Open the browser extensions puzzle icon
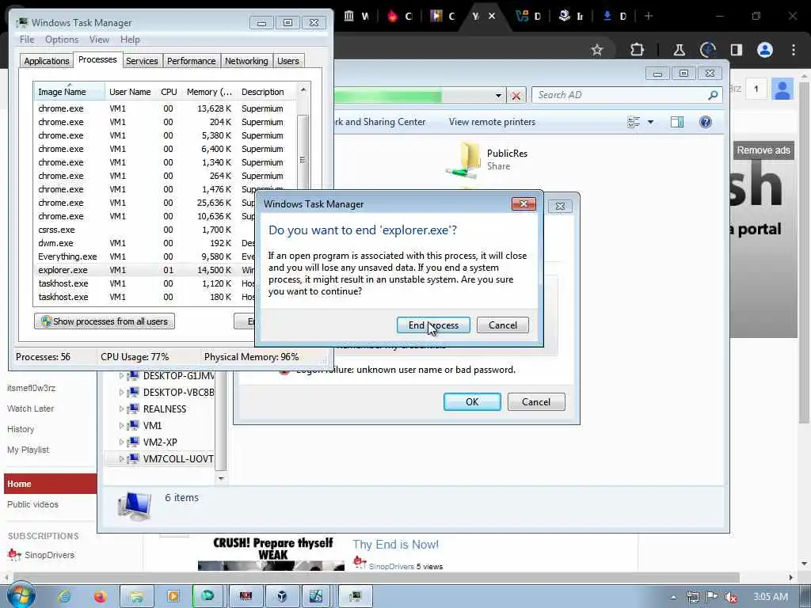811x608 pixels. 638,50
